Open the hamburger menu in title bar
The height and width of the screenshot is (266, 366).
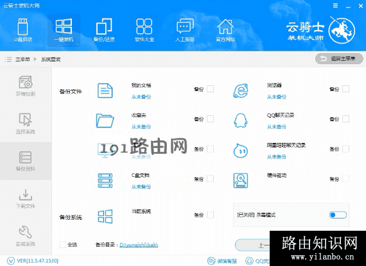335,6
